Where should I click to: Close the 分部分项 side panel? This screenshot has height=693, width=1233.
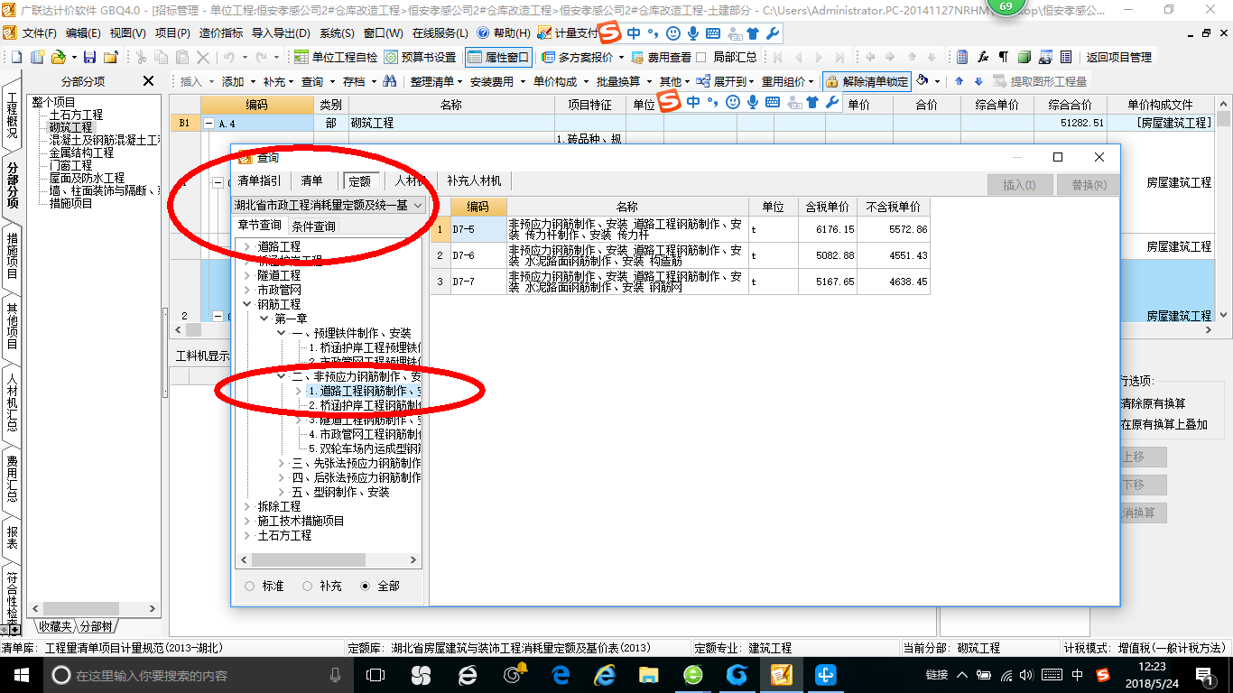point(149,81)
